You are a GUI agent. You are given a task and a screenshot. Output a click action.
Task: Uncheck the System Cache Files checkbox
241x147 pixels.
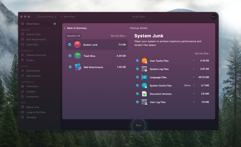pos(137,86)
